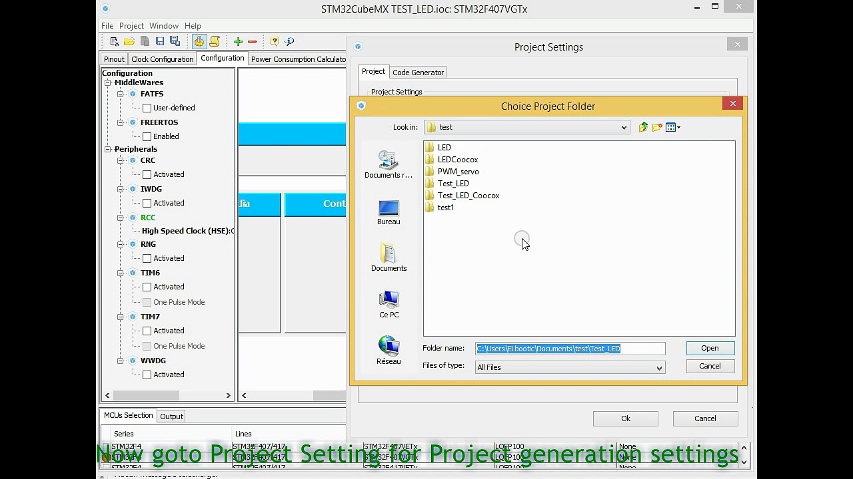The width and height of the screenshot is (853, 479).
Task: Collapse the FREERTOS tree node
Action: point(121,122)
